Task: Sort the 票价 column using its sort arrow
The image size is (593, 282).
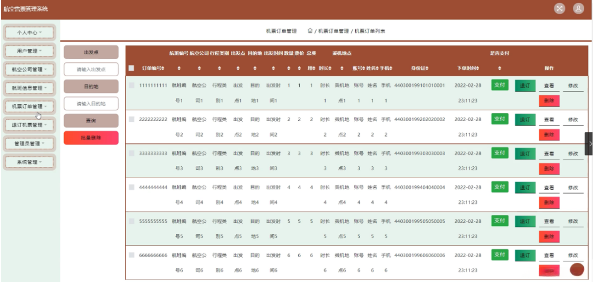Action: (x=299, y=68)
